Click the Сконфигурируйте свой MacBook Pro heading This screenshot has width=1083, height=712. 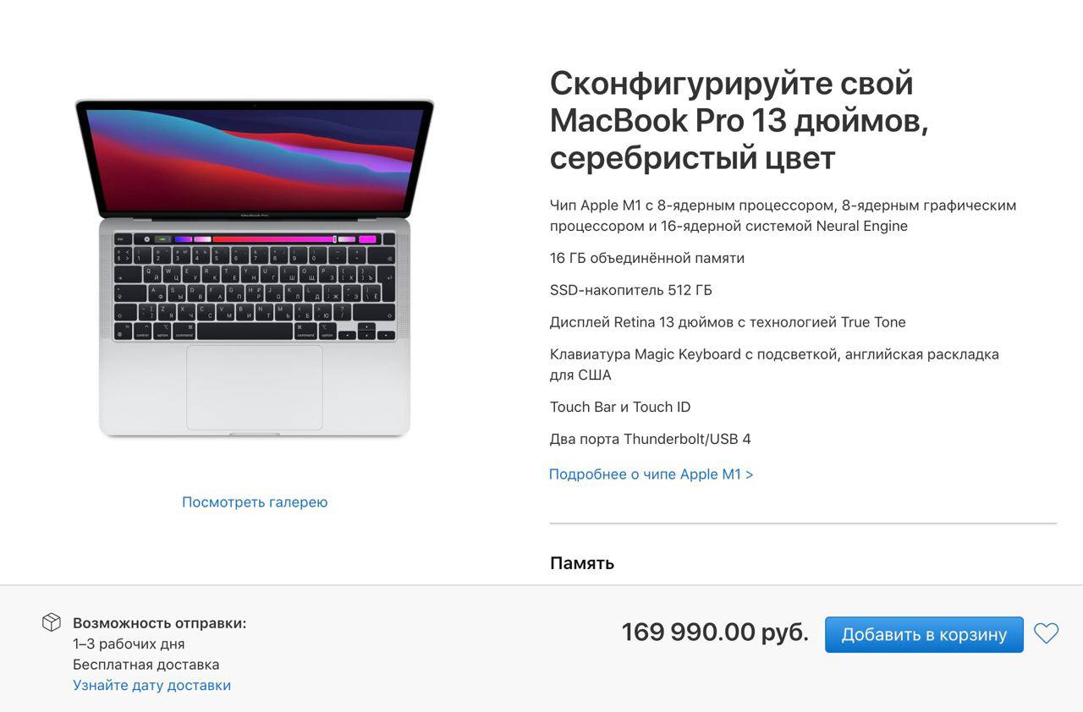coord(739,120)
